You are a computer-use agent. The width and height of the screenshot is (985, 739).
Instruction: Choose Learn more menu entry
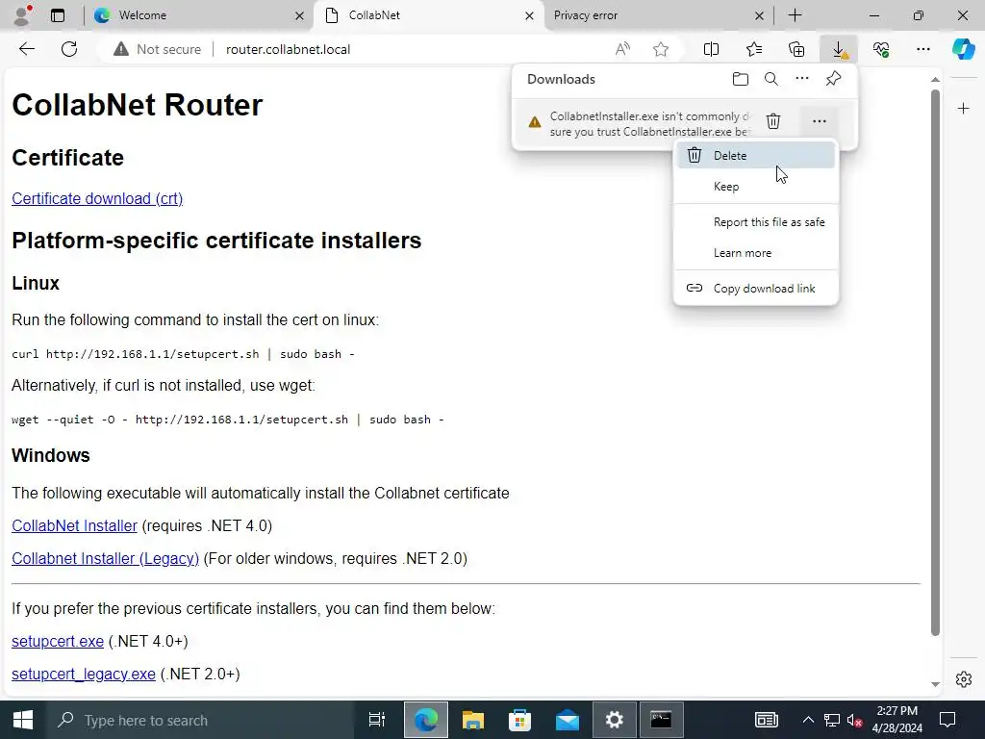tap(756, 253)
